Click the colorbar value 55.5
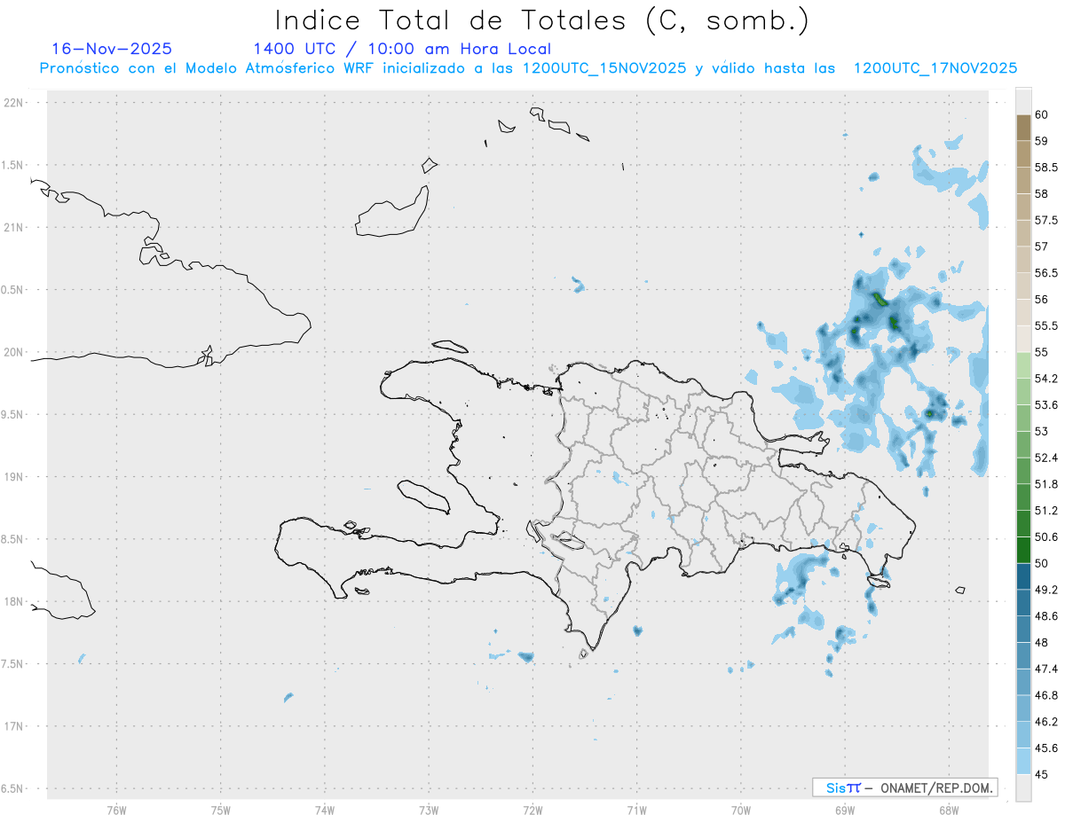This screenshot has height=822, width=1065. tap(1046, 325)
